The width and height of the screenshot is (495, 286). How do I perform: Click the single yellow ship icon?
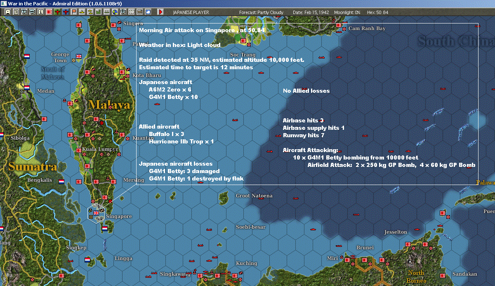pos(82,12)
